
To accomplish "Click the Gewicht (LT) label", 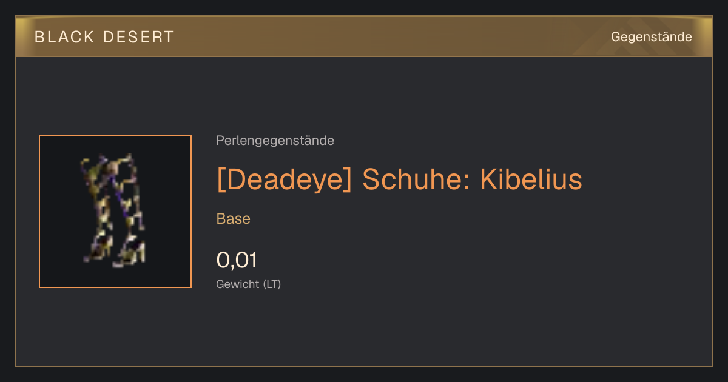I will [249, 284].
